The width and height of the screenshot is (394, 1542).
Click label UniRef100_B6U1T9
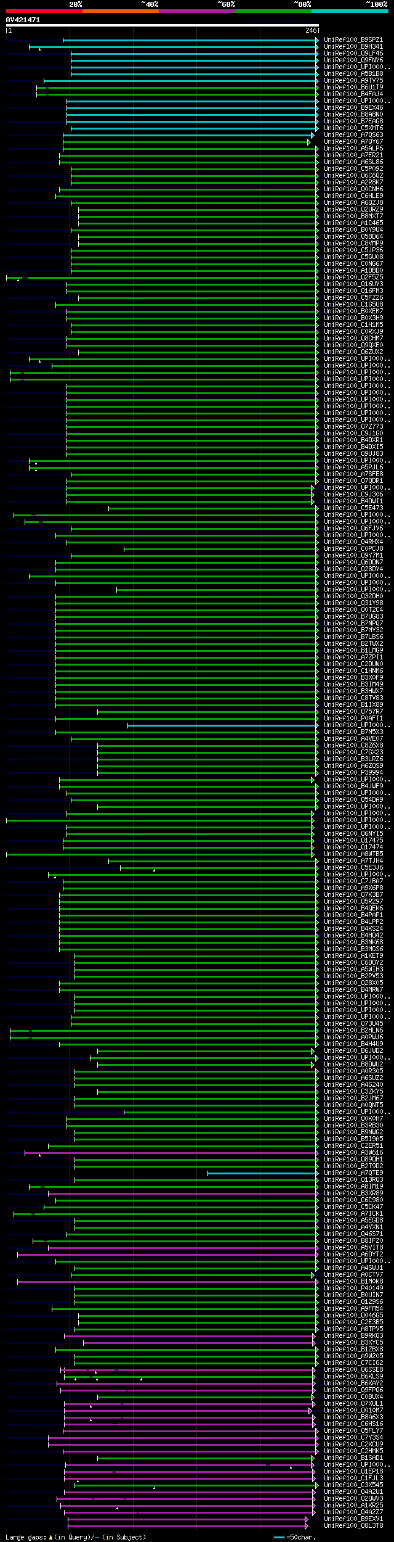pos(353,88)
